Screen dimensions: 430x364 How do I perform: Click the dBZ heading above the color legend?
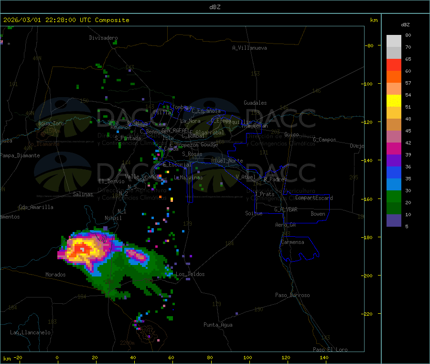click(405, 25)
